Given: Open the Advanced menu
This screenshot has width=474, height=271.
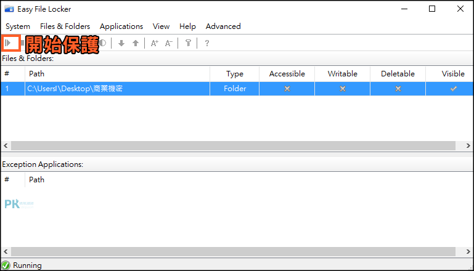Looking at the screenshot, I should [x=223, y=26].
